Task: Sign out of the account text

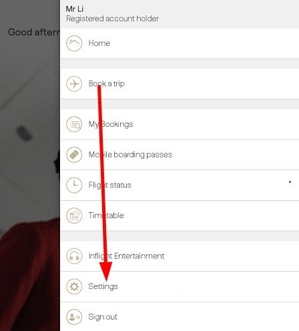Action: click(103, 317)
